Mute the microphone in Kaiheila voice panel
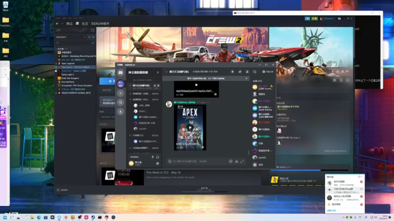The height and width of the screenshot is (221, 394). (153, 157)
